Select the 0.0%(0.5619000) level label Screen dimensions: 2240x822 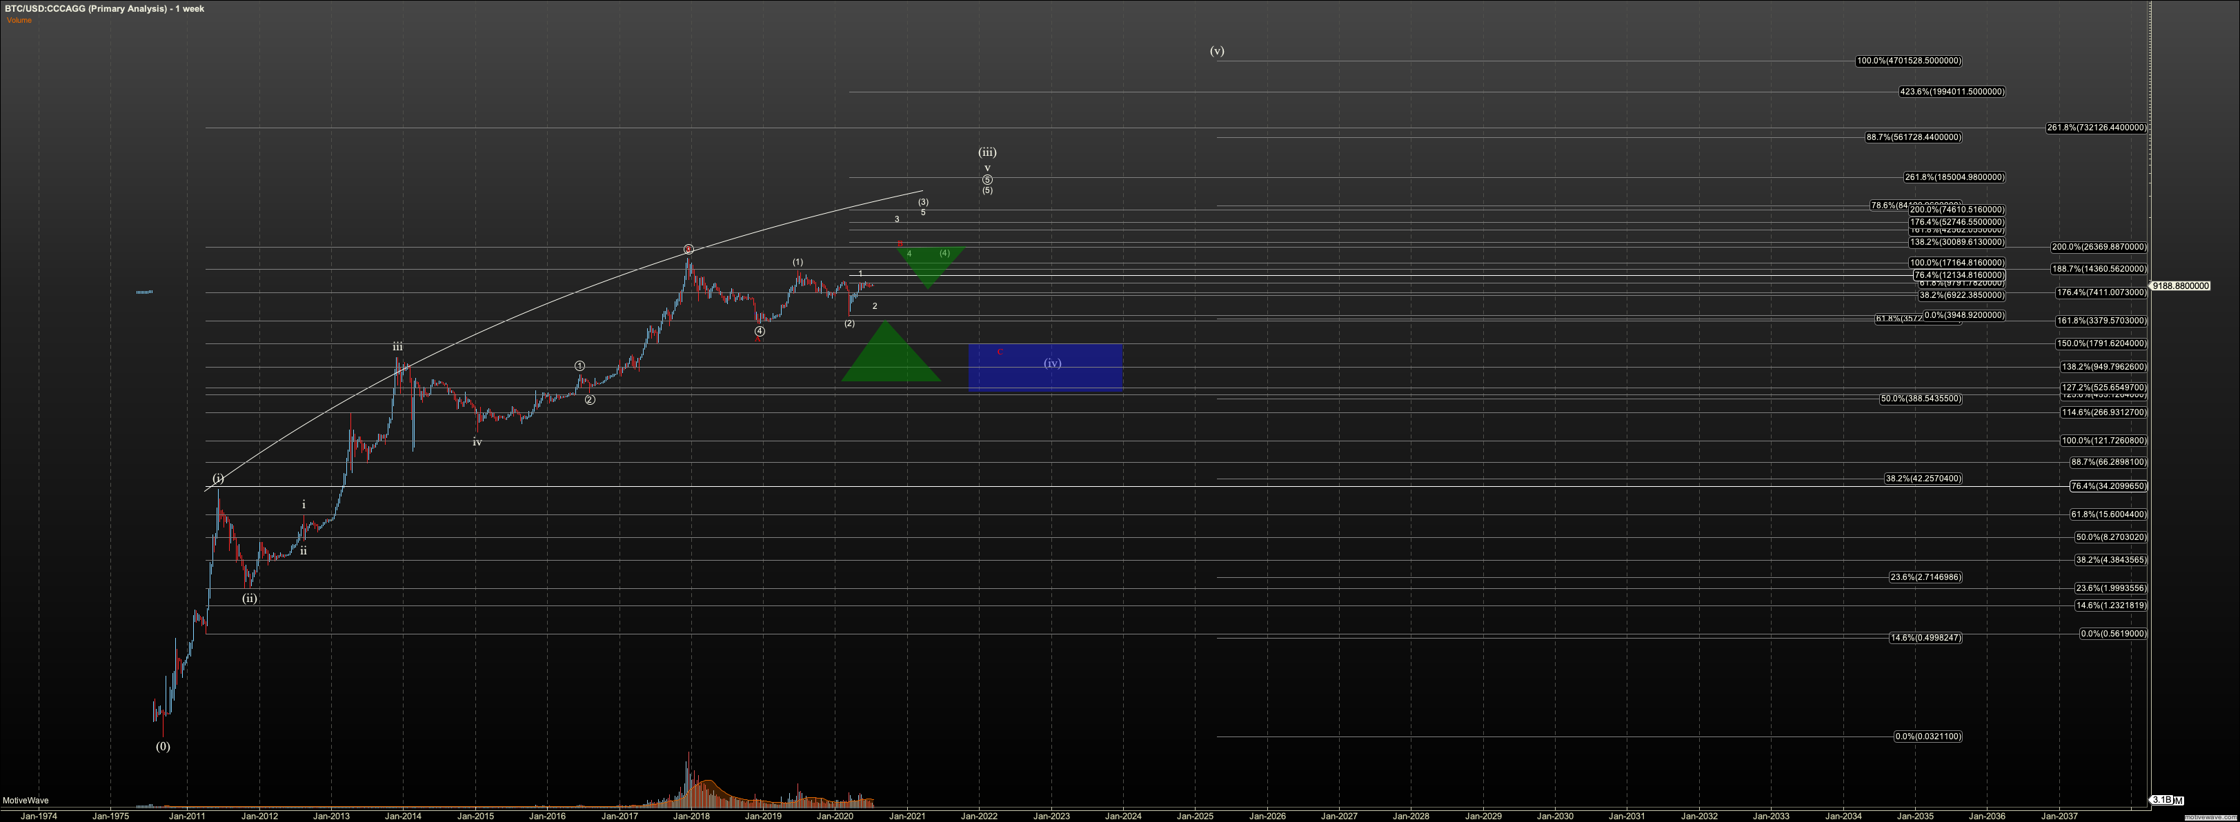tap(2113, 634)
